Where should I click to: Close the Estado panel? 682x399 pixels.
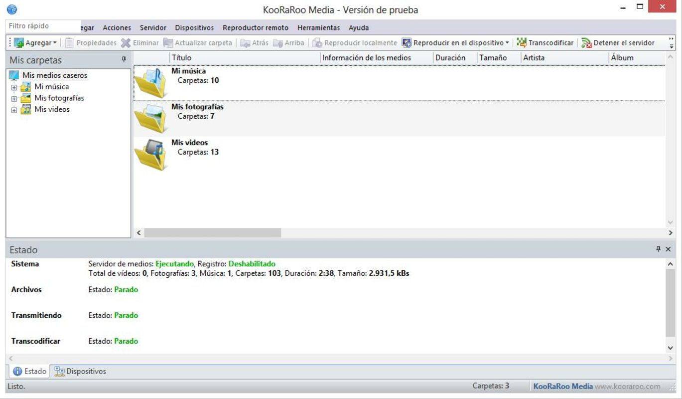(x=669, y=249)
